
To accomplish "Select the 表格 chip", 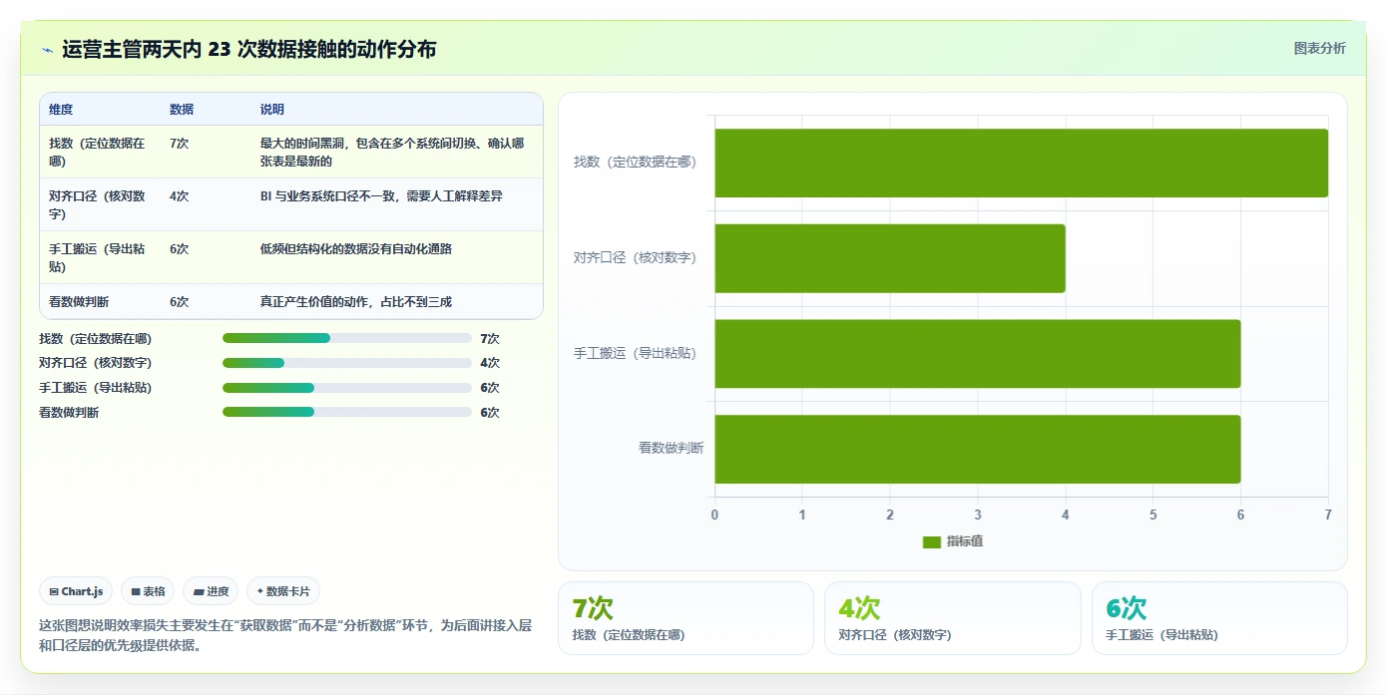I will click(x=148, y=591).
